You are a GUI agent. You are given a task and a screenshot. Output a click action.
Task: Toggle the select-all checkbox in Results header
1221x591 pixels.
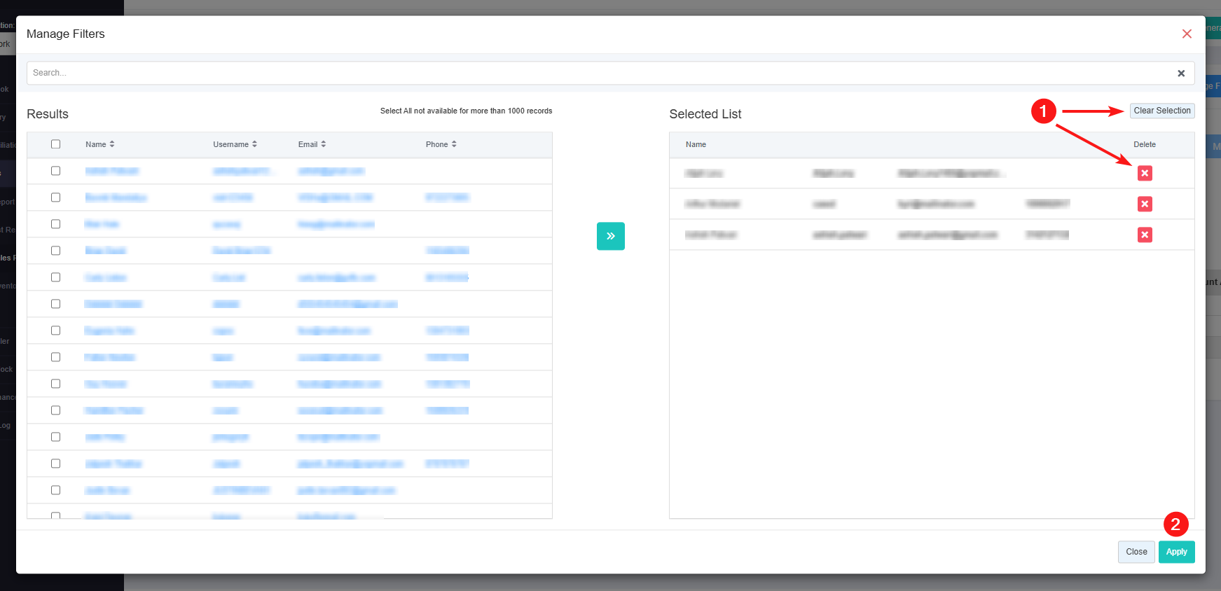[56, 144]
